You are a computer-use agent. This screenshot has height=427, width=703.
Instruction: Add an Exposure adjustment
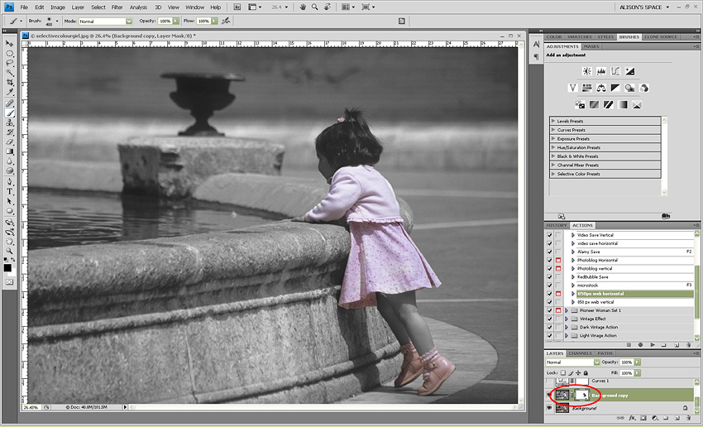point(630,71)
